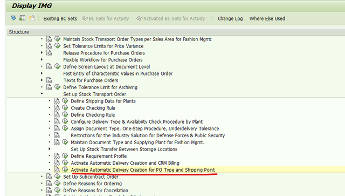Screen dimensions: 345x196
Task: Select 'Activate Automatic Delivery Creation for PO Type and Shipping Point' text
Action: pyautogui.click(x=143, y=170)
